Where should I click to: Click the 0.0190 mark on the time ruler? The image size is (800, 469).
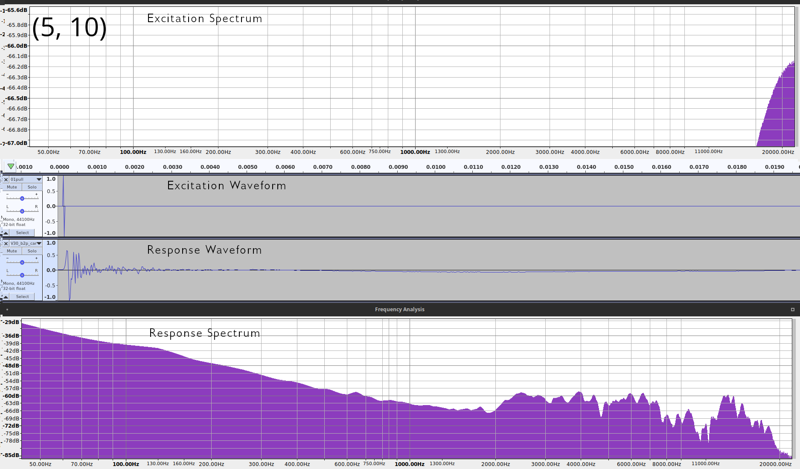(774, 167)
